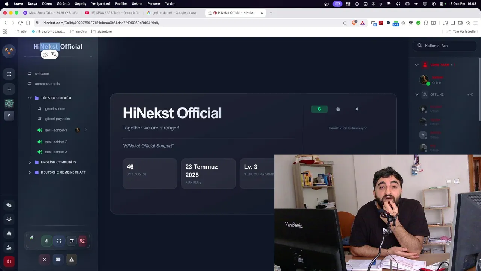Open the Profiller menu in the menu bar
Screen dimensions: 481x271
click(x=121, y=3)
